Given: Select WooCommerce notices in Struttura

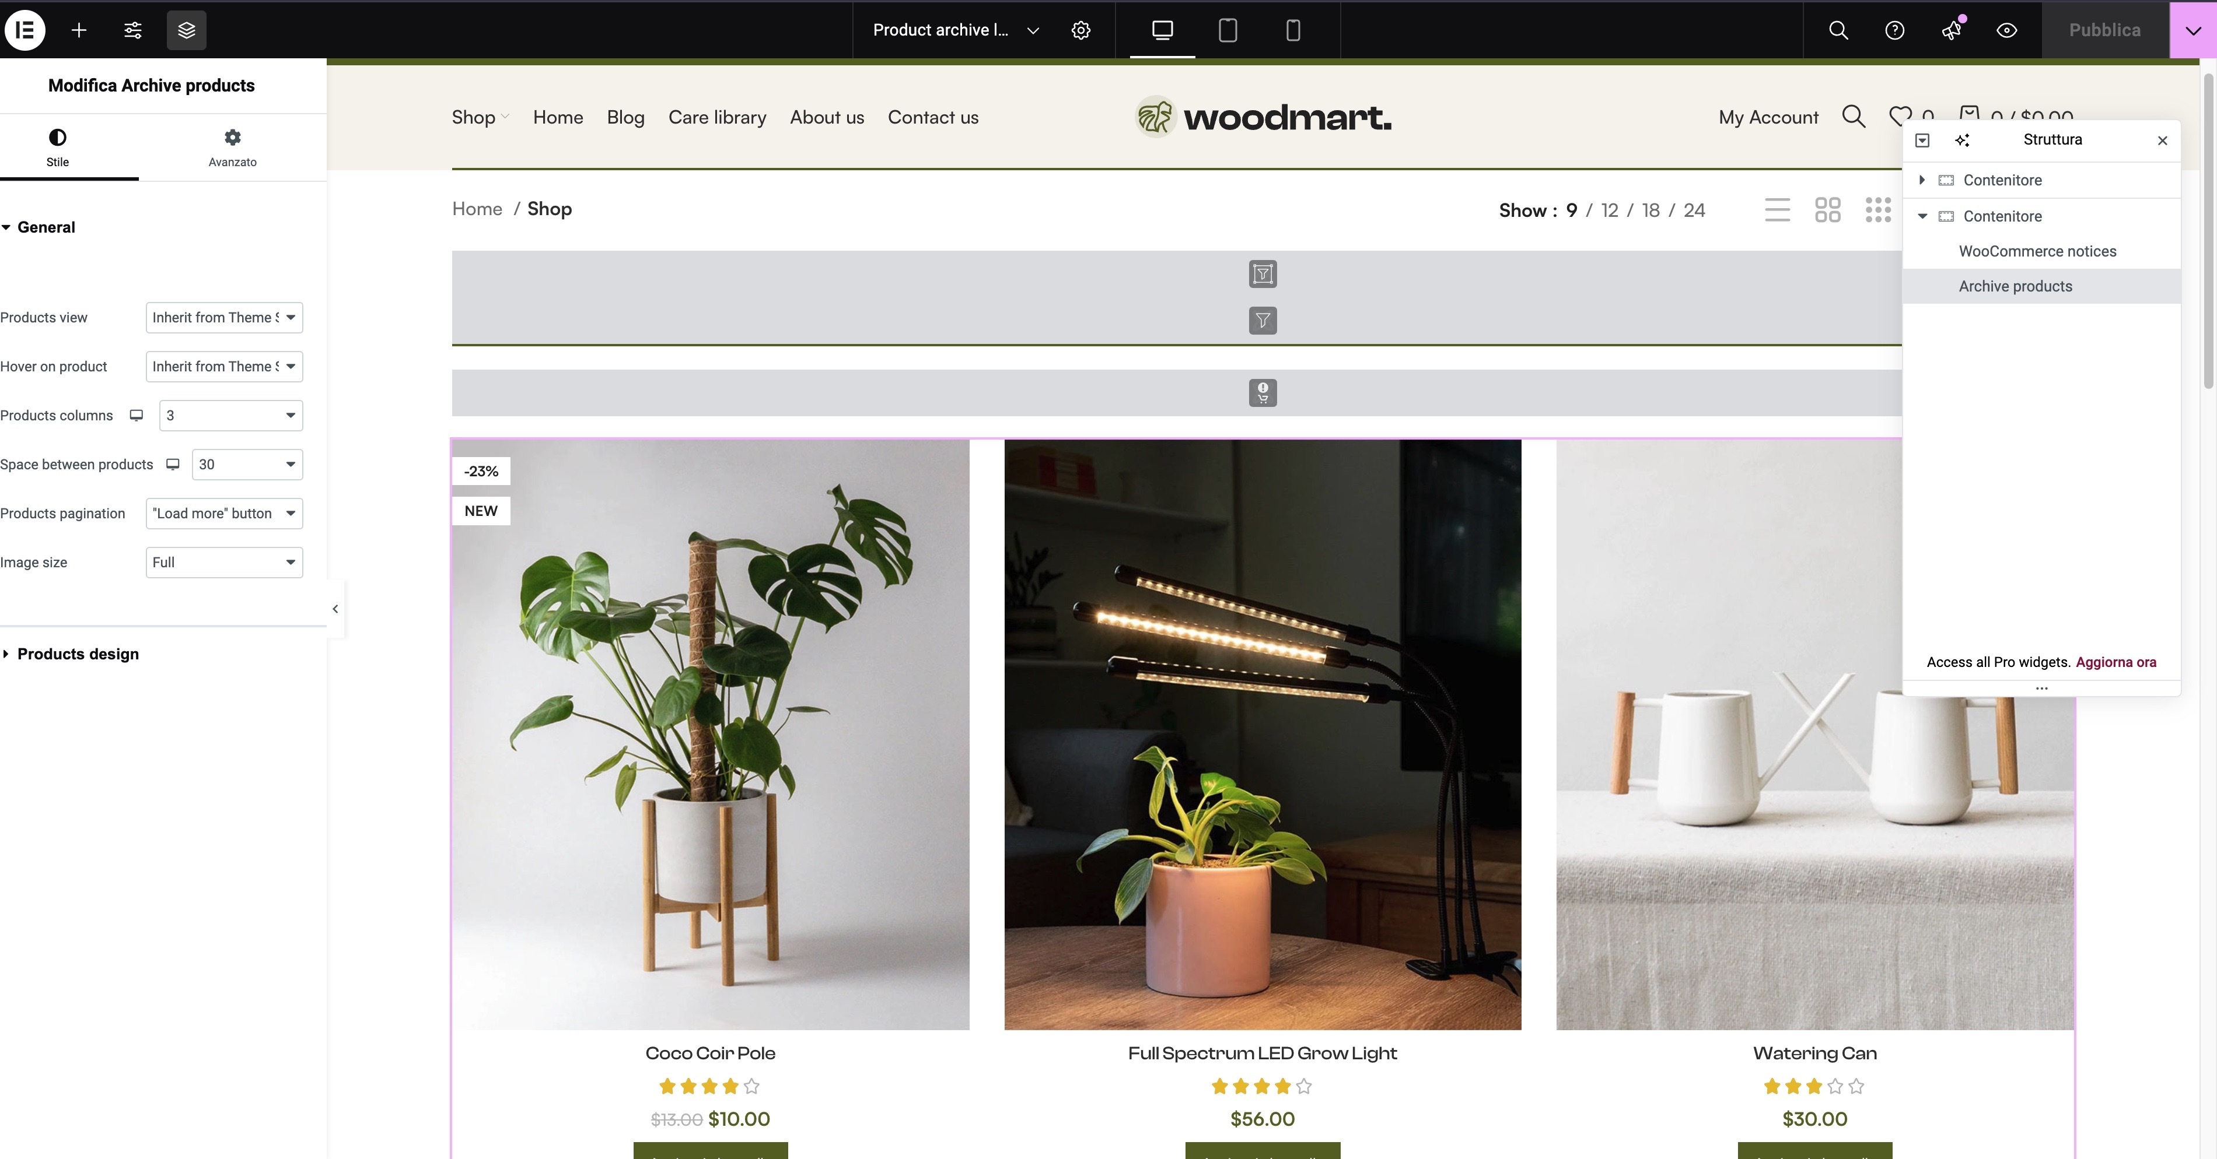Looking at the screenshot, I should [x=2037, y=251].
